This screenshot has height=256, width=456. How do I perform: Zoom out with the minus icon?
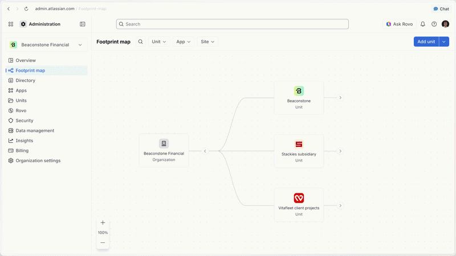[x=103, y=243]
